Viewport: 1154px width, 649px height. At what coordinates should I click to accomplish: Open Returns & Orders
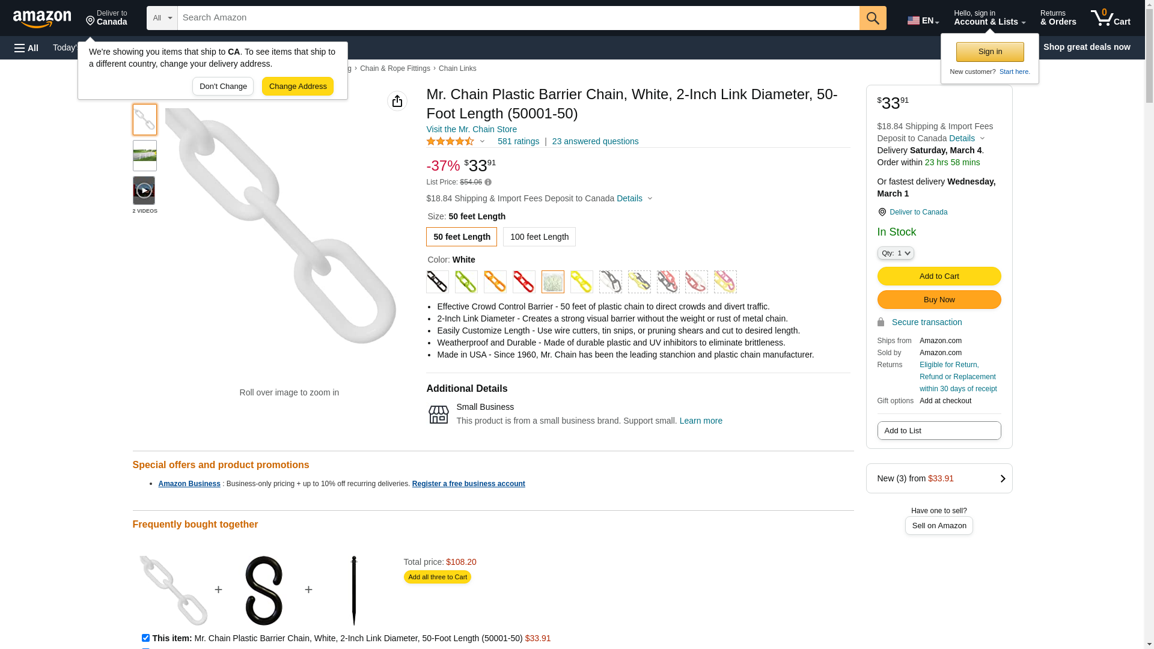[x=1058, y=18]
